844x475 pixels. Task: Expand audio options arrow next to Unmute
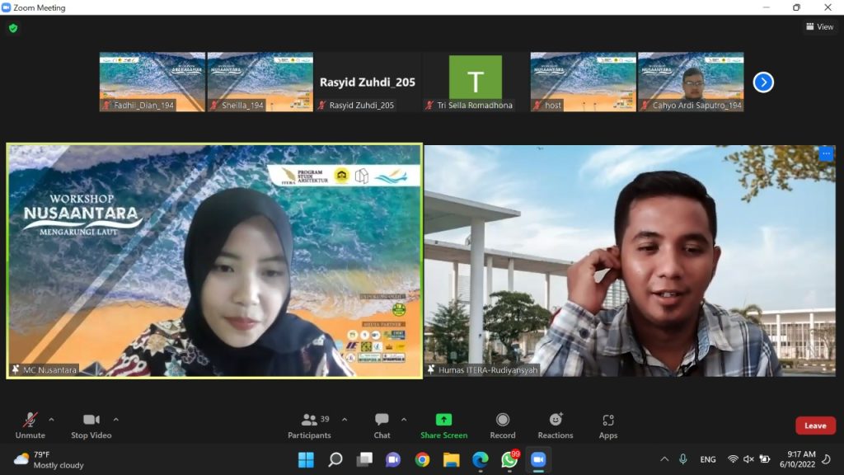(52, 420)
